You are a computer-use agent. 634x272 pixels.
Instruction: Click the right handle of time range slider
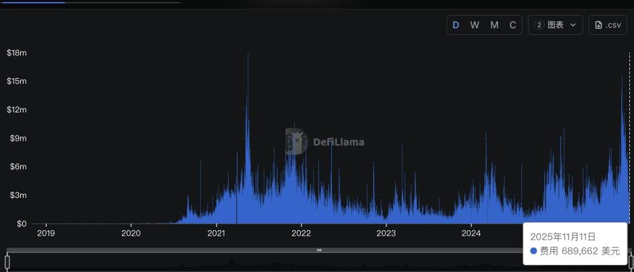click(x=631, y=261)
